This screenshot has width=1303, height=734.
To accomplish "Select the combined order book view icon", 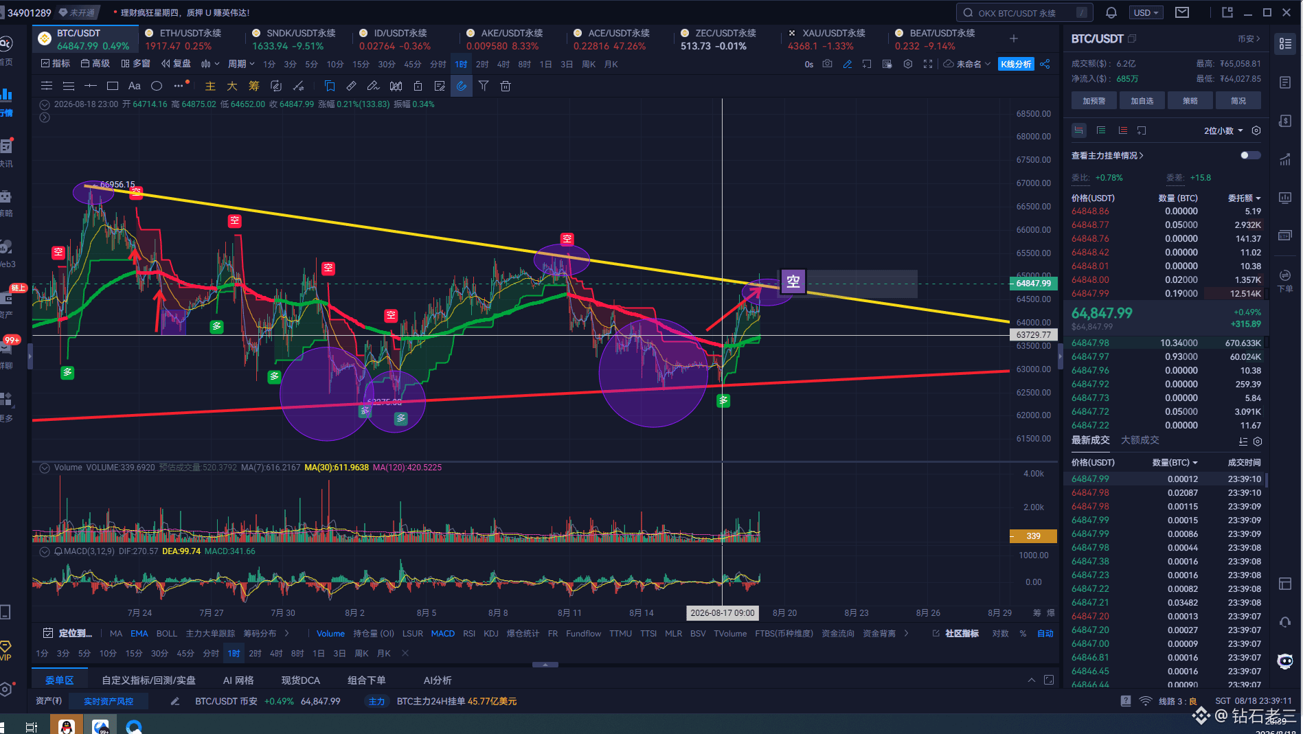I will point(1079,130).
